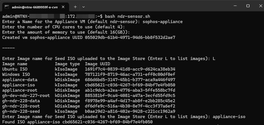Viewport: 264px width, 125px height.
Task: Click the empty title bar area
Action: [x=157, y=6]
